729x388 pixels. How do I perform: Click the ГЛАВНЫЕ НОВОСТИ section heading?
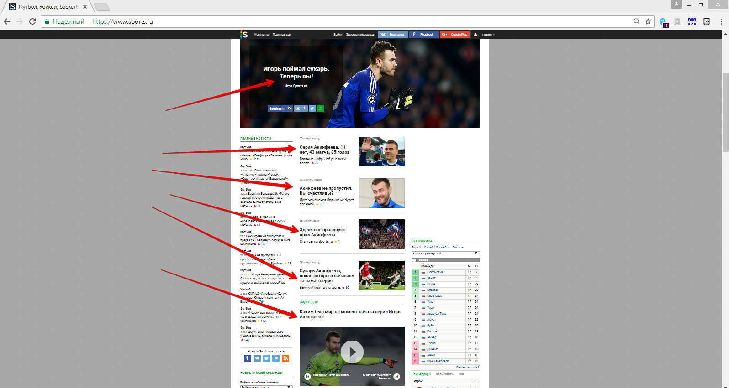coord(255,139)
